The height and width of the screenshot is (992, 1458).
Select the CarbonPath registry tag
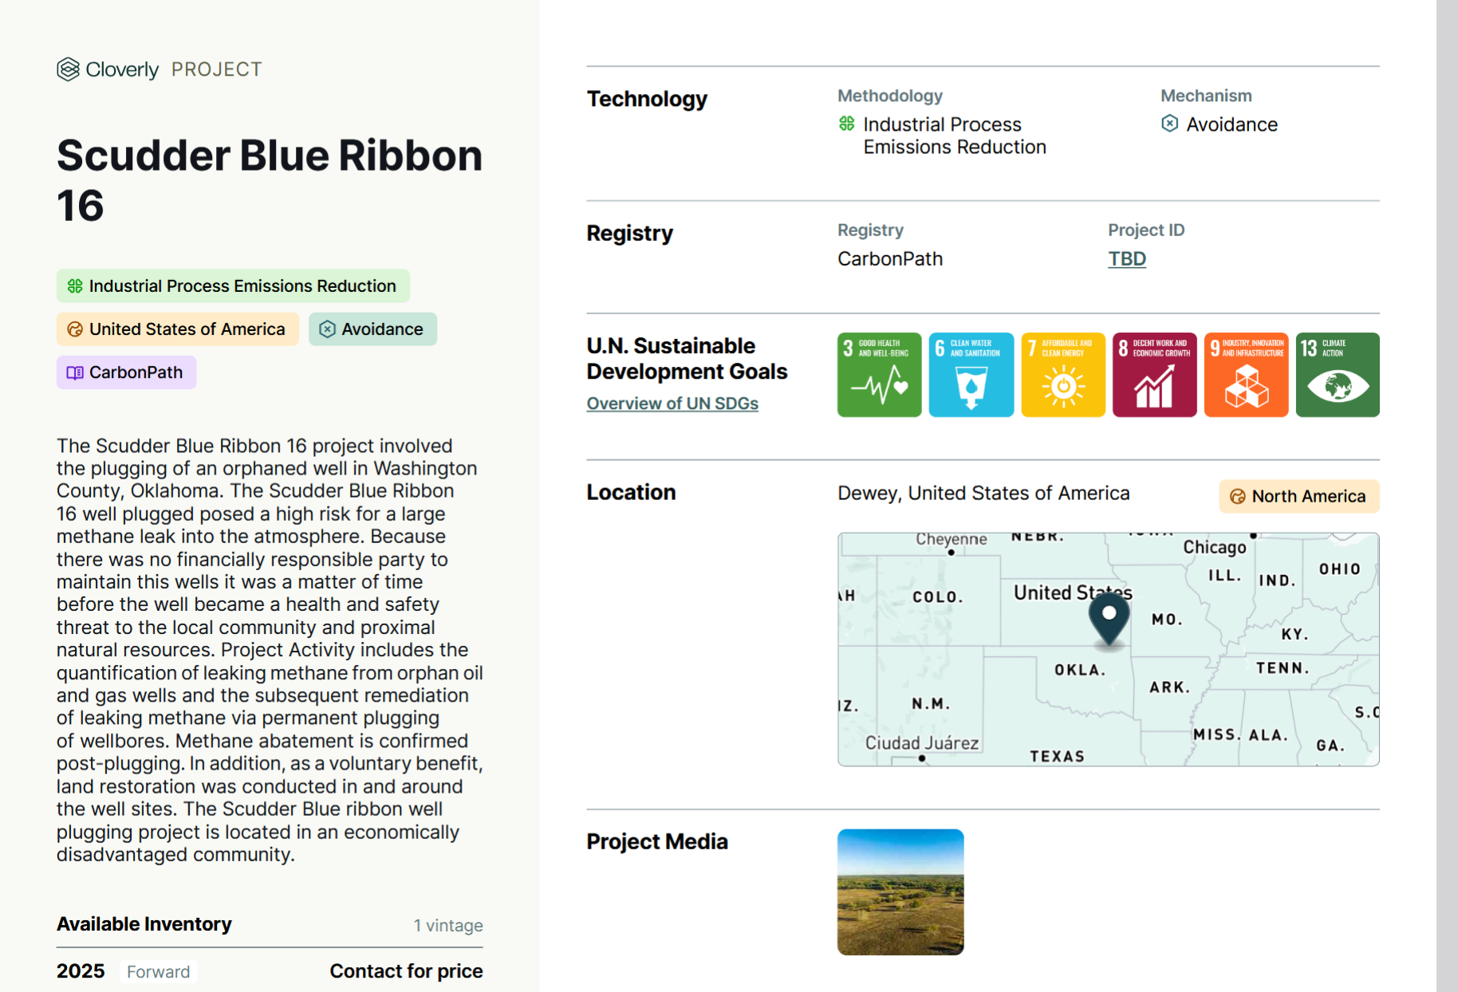(x=126, y=372)
